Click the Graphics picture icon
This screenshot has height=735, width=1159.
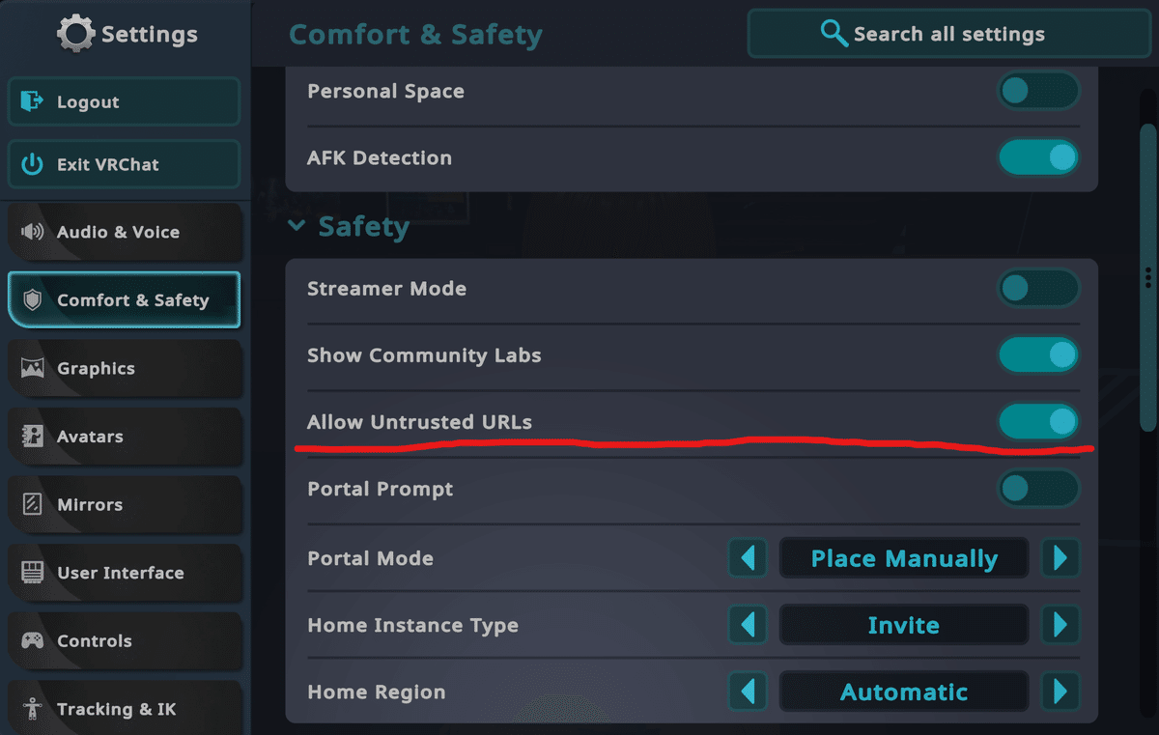tap(32, 368)
